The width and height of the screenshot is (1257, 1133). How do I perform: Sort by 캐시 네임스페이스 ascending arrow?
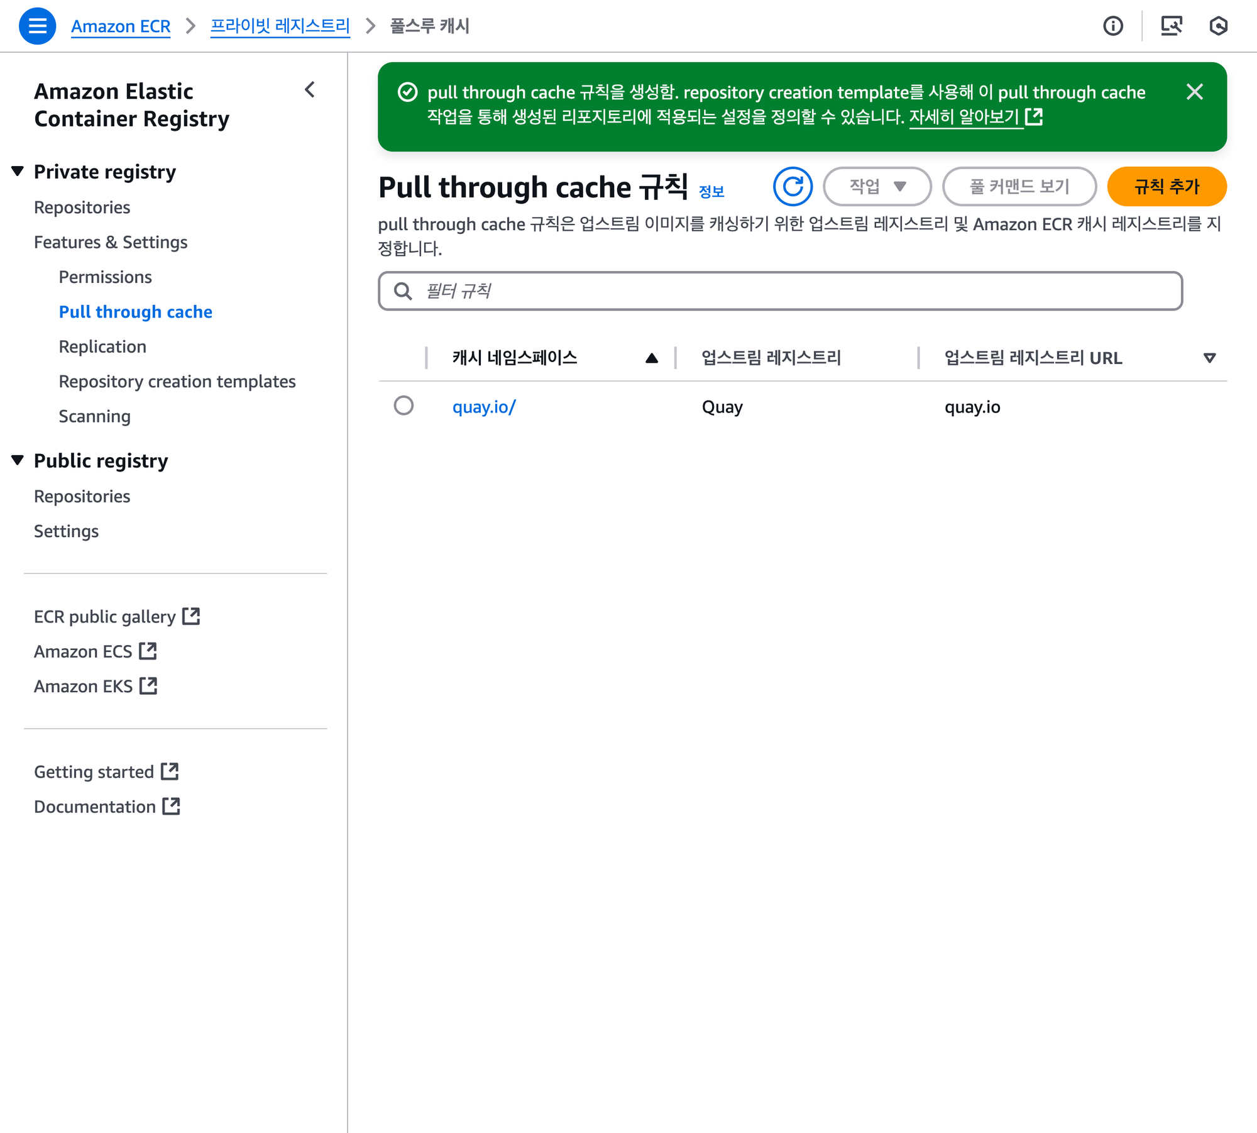[652, 358]
